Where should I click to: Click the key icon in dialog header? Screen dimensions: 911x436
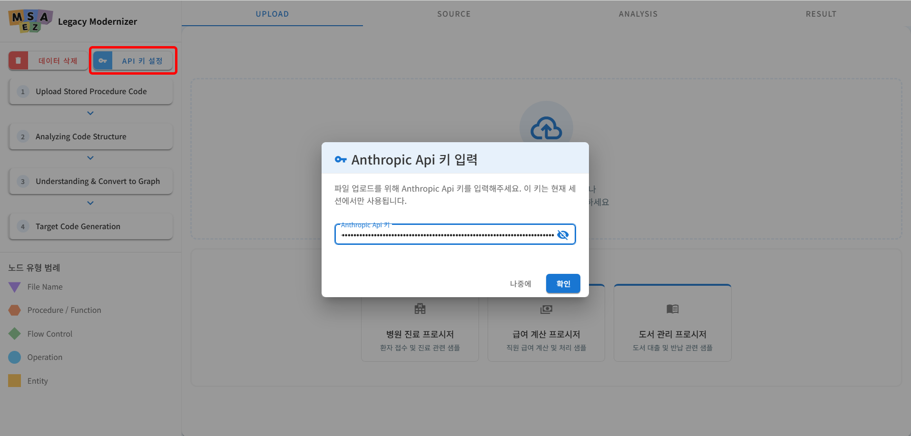(x=341, y=160)
